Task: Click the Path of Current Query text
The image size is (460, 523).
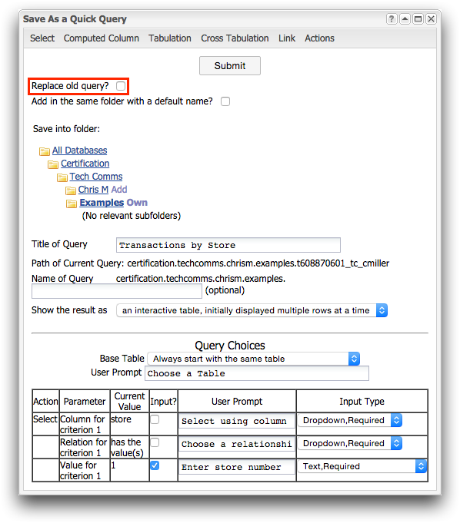Action: (211, 263)
